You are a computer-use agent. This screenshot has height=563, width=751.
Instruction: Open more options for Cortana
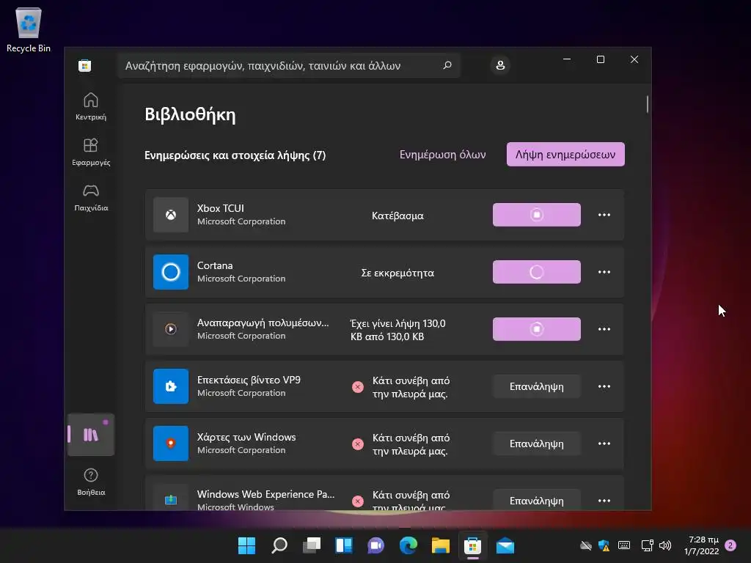pos(604,272)
